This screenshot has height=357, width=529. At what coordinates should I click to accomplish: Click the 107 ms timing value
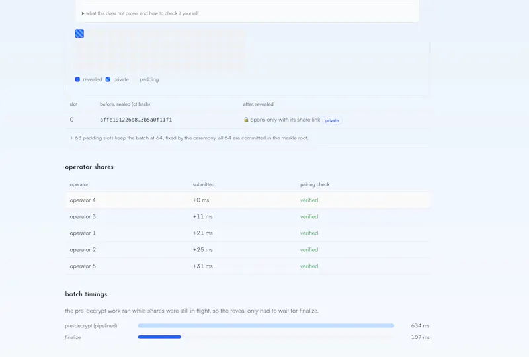click(420, 337)
